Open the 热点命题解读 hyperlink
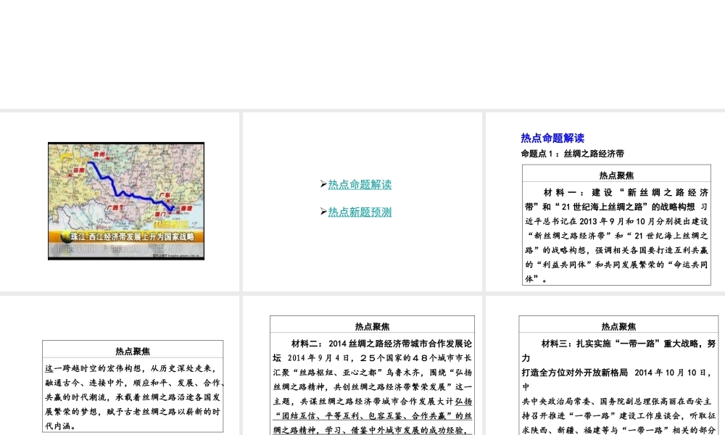The image size is (725, 435). pos(360,184)
